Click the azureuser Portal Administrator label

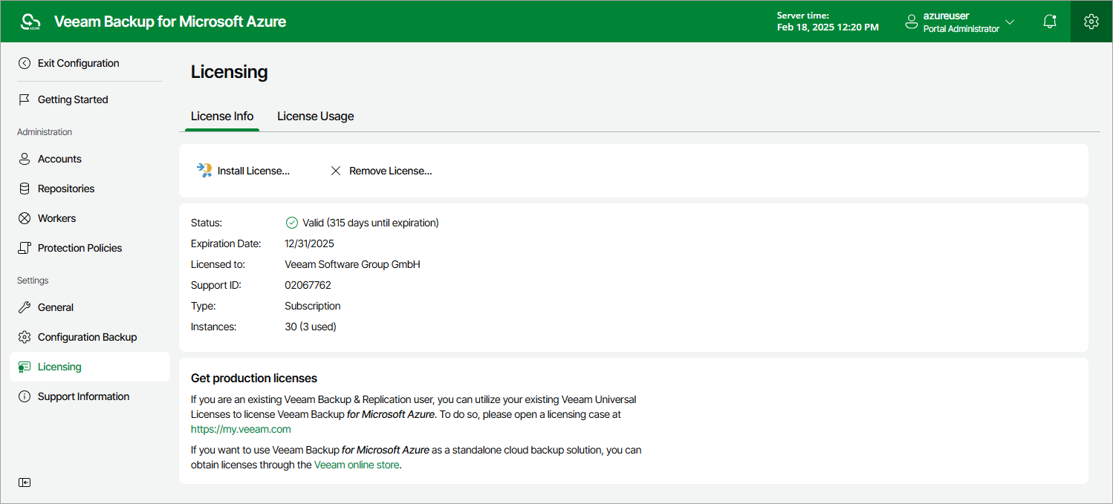coord(961,22)
